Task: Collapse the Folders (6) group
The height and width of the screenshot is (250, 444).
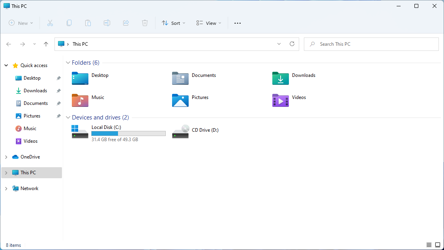Action: [68, 63]
